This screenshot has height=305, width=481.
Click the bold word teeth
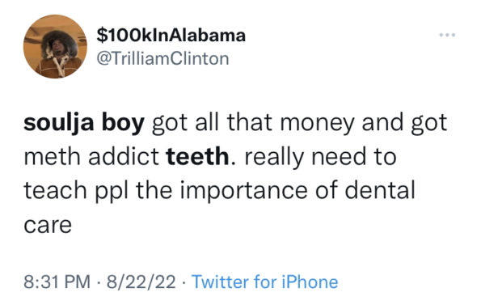[x=197, y=157]
